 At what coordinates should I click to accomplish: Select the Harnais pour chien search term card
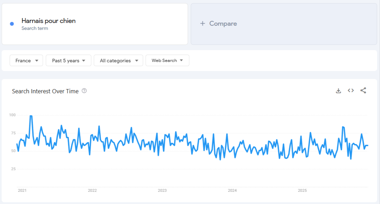pos(95,23)
